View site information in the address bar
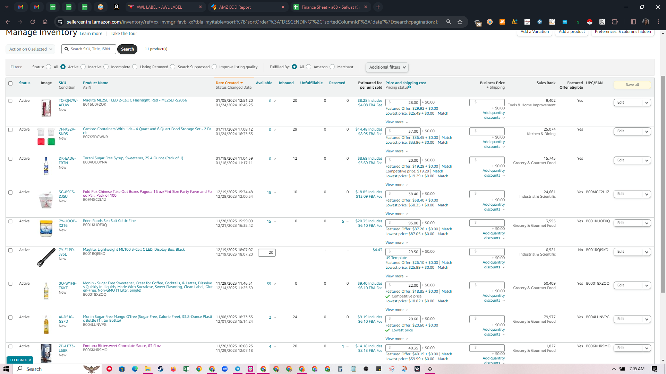Screen dimensions: 666x374 coord(60,22)
